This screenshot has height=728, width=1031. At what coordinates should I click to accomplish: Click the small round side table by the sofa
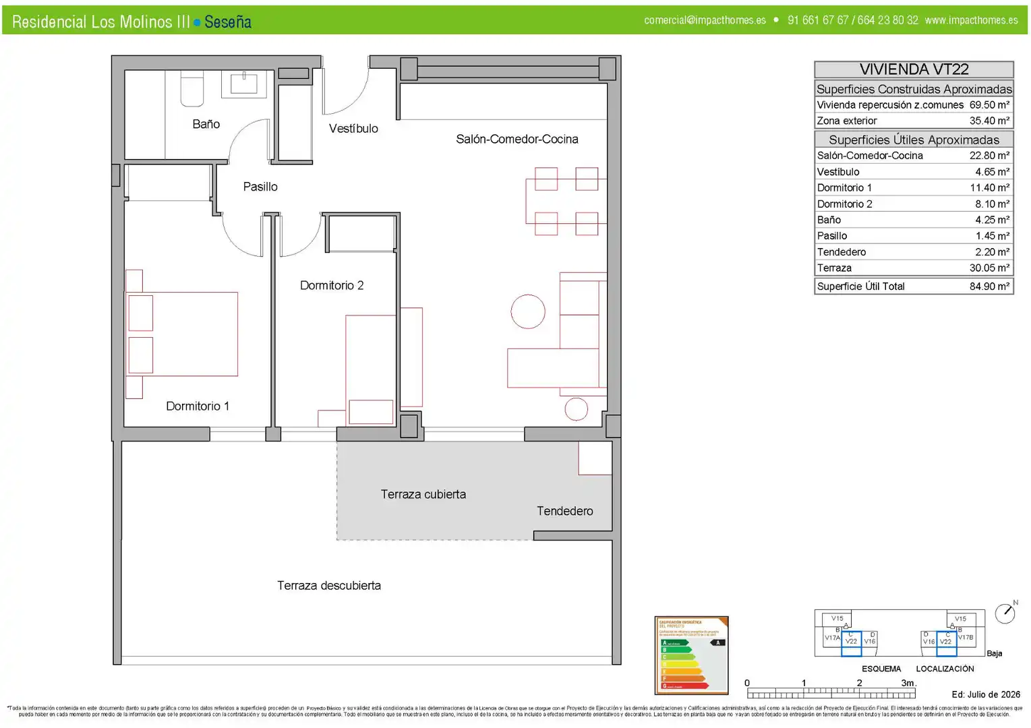pyautogui.click(x=577, y=409)
